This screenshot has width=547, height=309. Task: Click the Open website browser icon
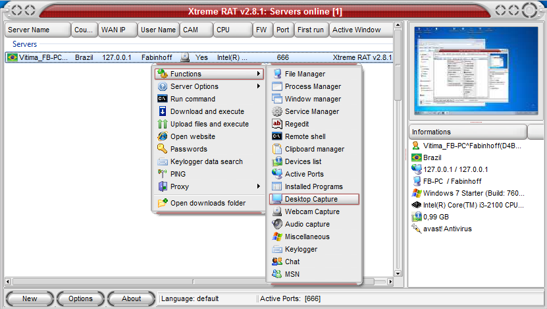[163, 136]
